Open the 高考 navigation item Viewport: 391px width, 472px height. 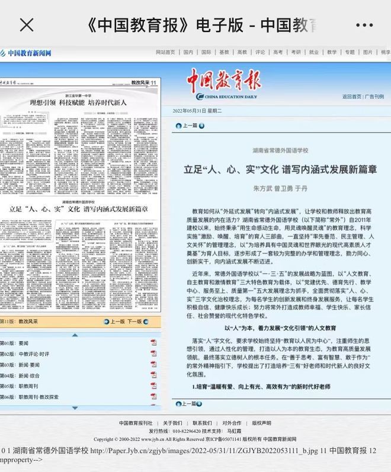278,52
